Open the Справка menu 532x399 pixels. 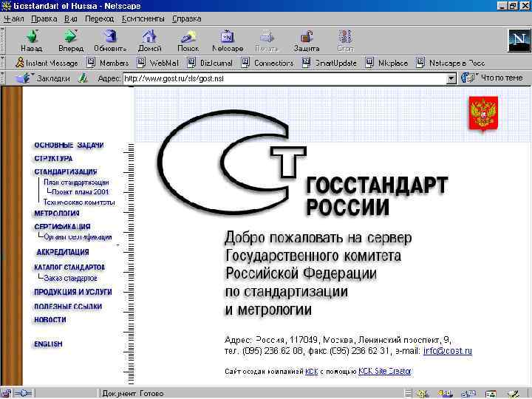[x=187, y=18]
